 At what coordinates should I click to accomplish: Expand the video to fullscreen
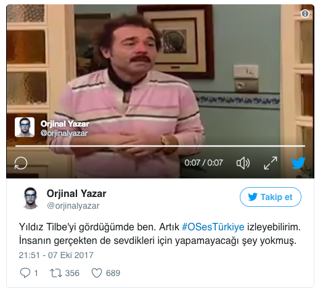tap(271, 163)
